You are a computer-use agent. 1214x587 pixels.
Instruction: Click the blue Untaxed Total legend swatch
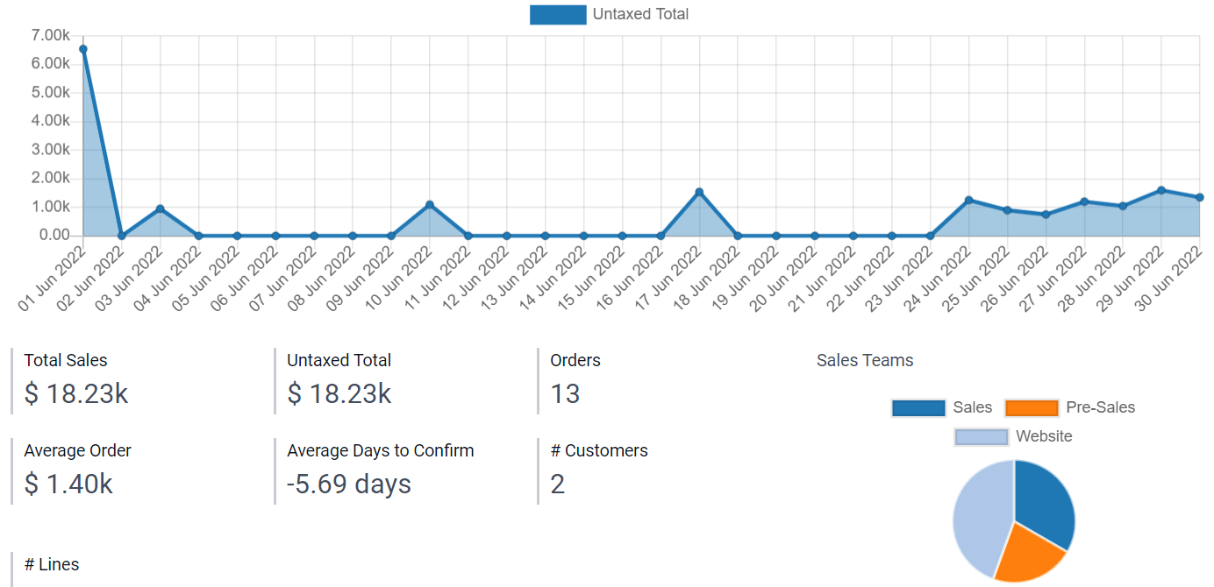point(558,14)
